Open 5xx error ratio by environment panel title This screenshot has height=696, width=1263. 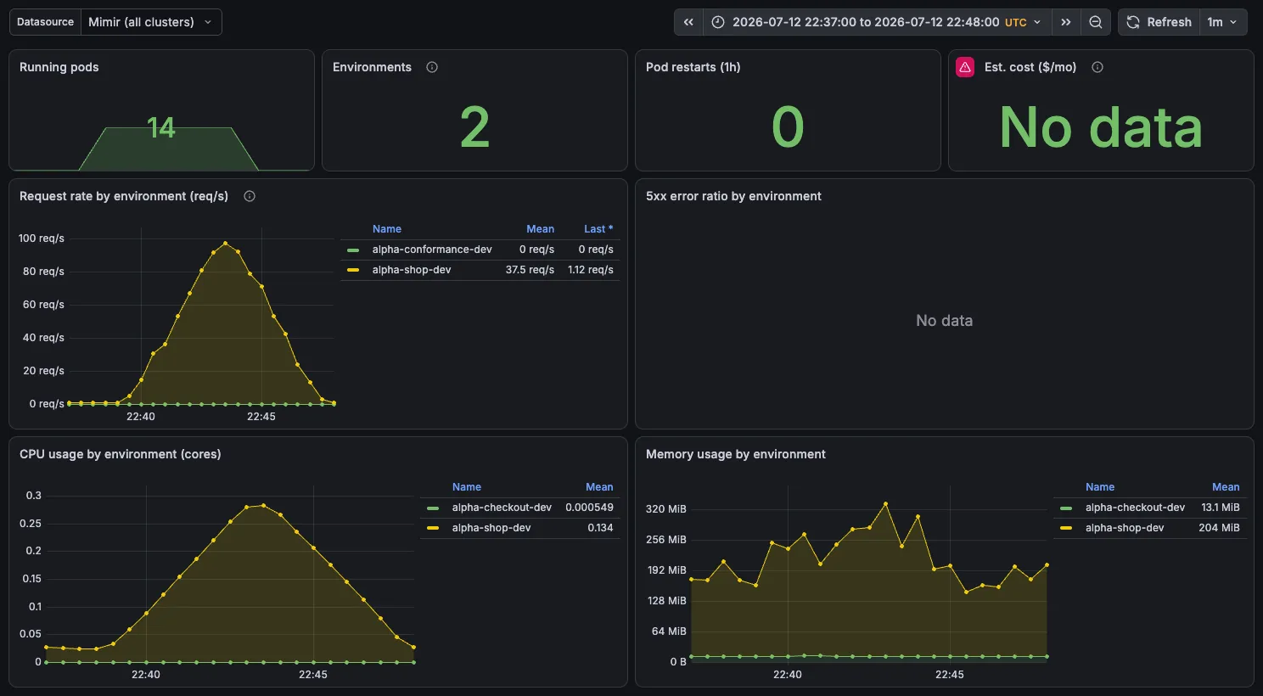pyautogui.click(x=733, y=196)
